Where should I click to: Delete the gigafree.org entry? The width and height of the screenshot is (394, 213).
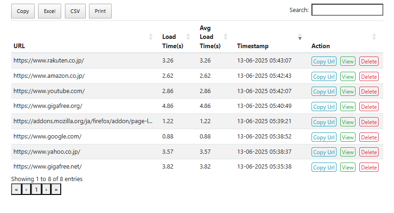pyautogui.click(x=369, y=107)
